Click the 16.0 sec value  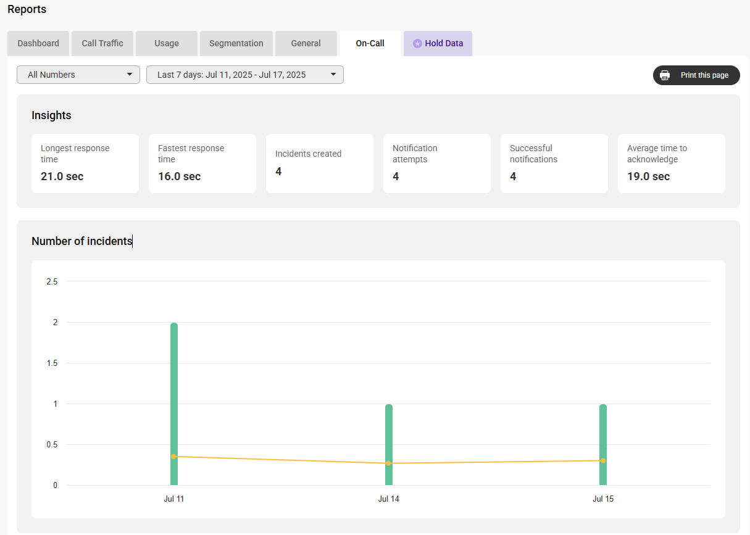pos(179,176)
